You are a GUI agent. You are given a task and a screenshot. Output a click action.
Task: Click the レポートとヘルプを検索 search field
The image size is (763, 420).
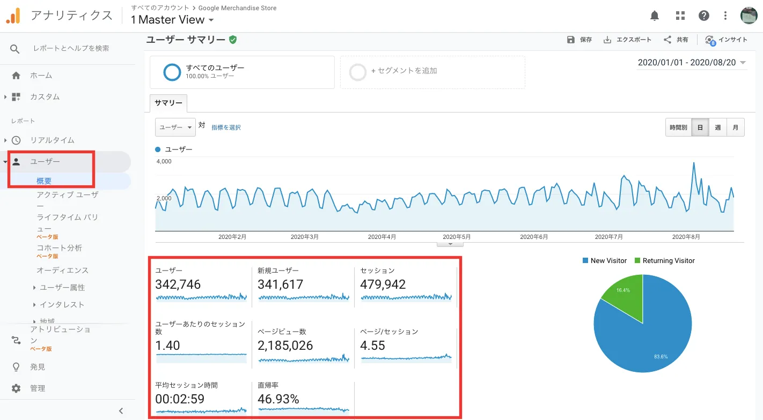pyautogui.click(x=71, y=48)
